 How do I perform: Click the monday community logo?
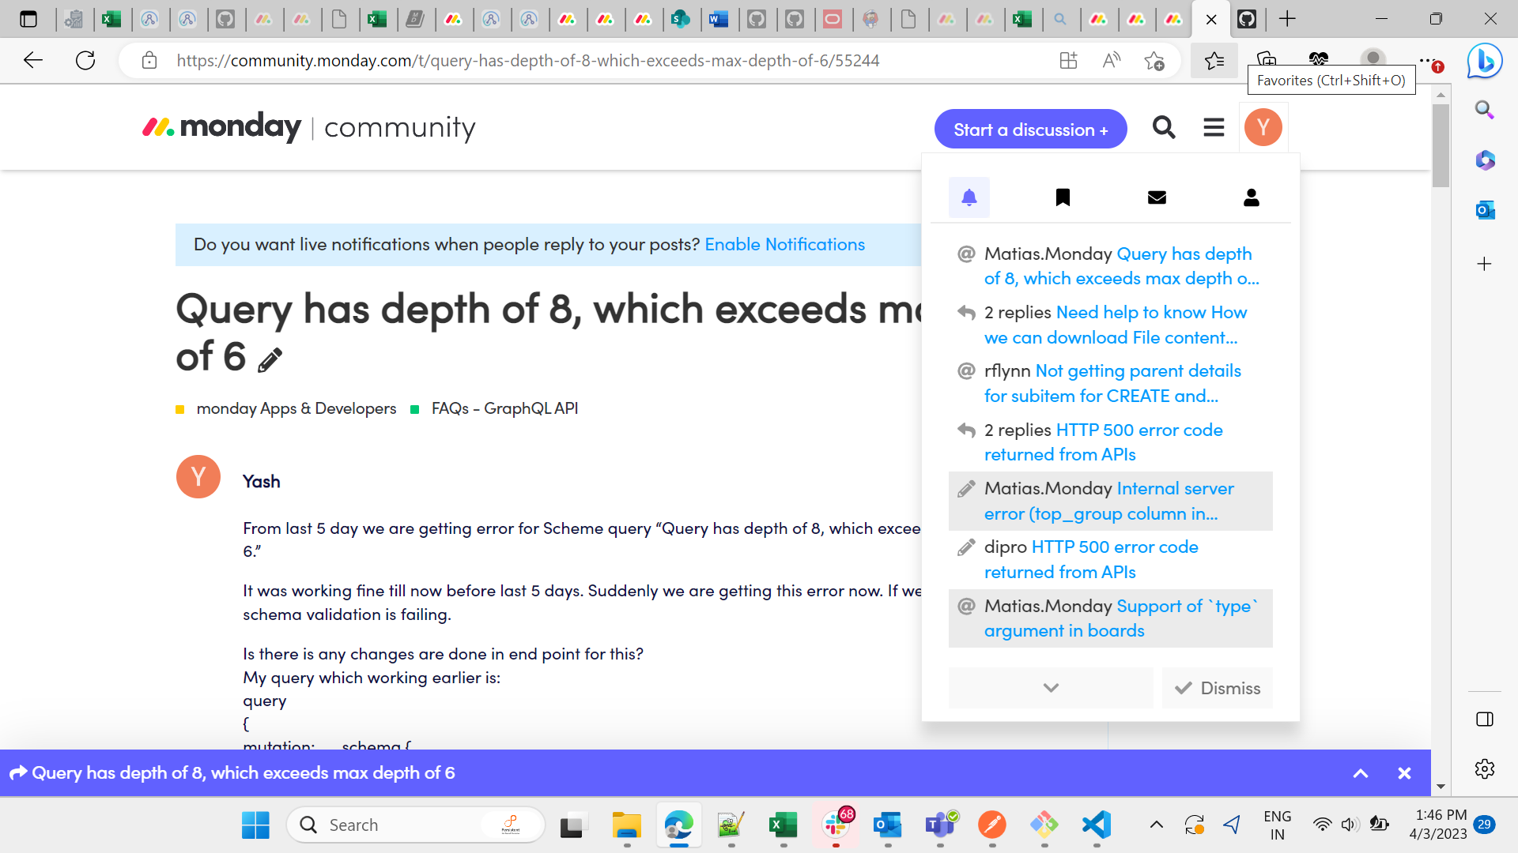pyautogui.click(x=308, y=127)
